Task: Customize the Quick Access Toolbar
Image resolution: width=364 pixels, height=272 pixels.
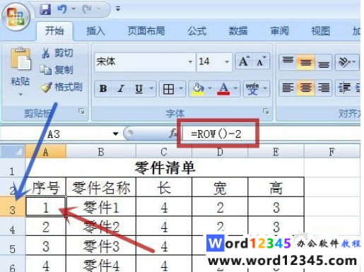Action: point(118,9)
